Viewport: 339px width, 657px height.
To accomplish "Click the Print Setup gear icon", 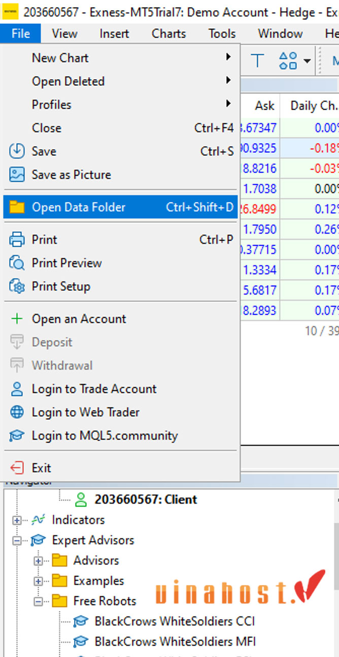I will click(x=17, y=286).
